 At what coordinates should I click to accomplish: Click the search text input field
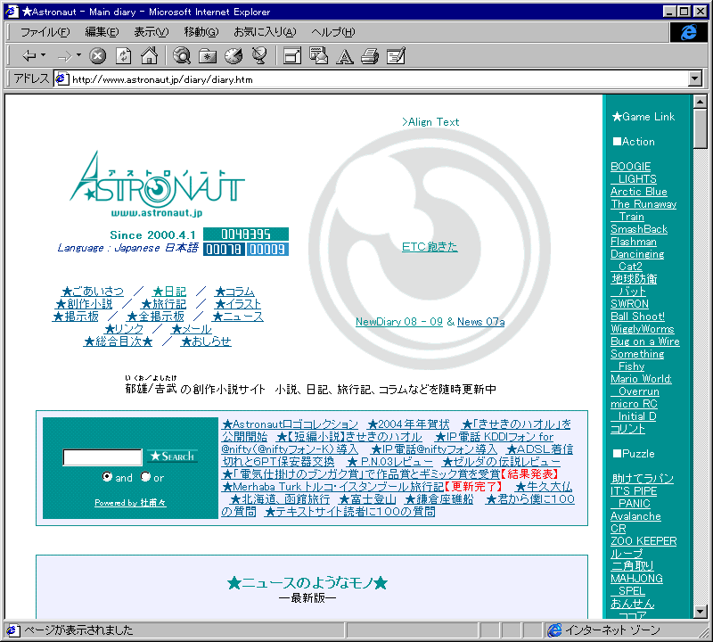[102, 457]
